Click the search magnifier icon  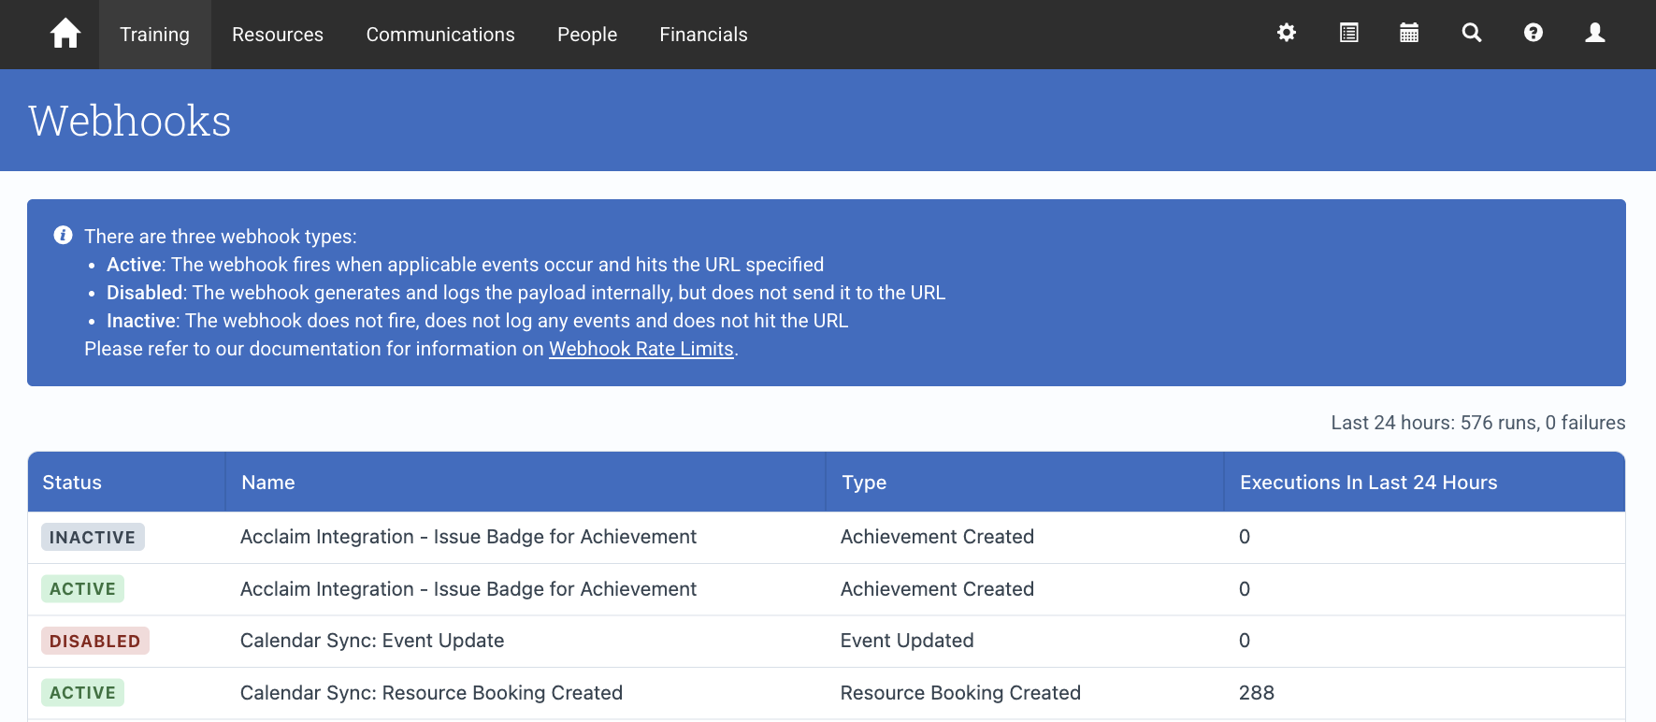[1472, 33]
